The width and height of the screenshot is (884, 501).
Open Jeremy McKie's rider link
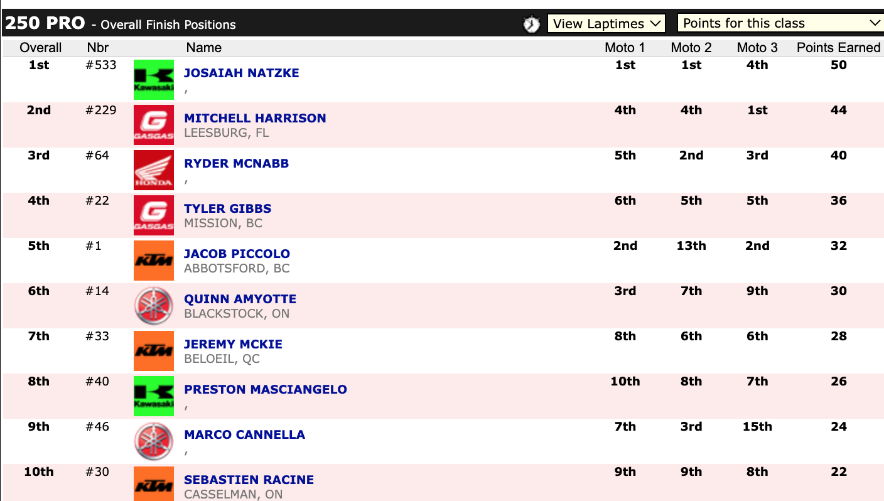click(x=233, y=344)
